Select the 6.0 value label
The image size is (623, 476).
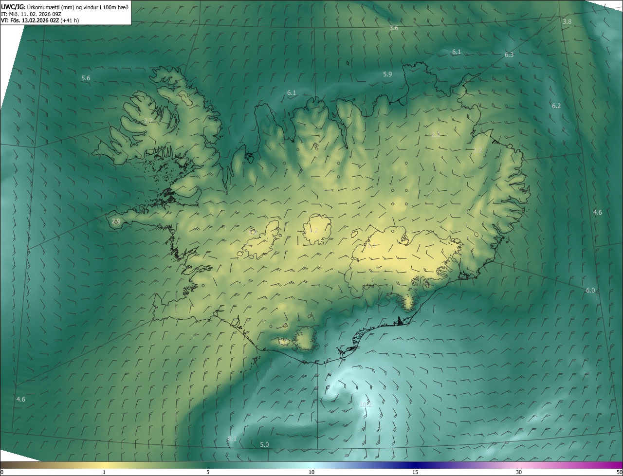[590, 290]
